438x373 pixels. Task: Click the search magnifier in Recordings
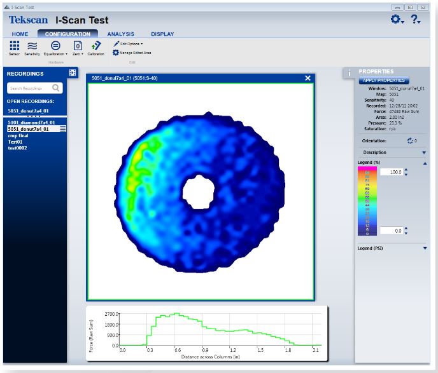(x=56, y=88)
